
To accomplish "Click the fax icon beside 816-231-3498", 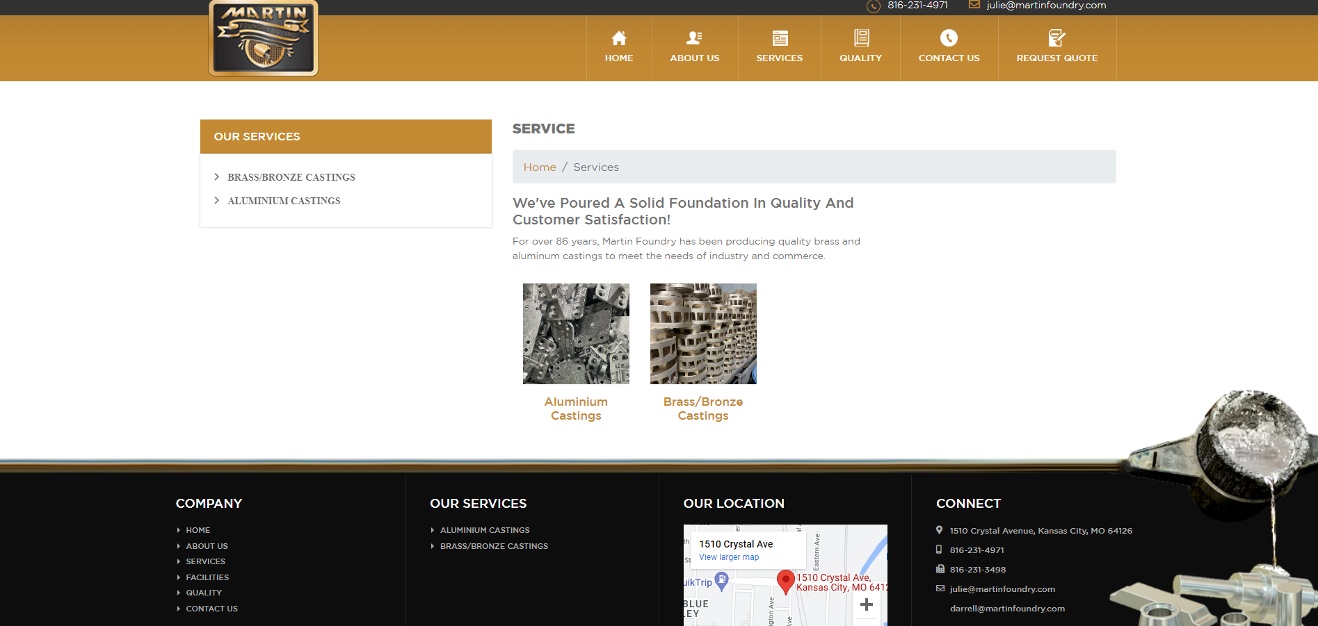I will (940, 569).
